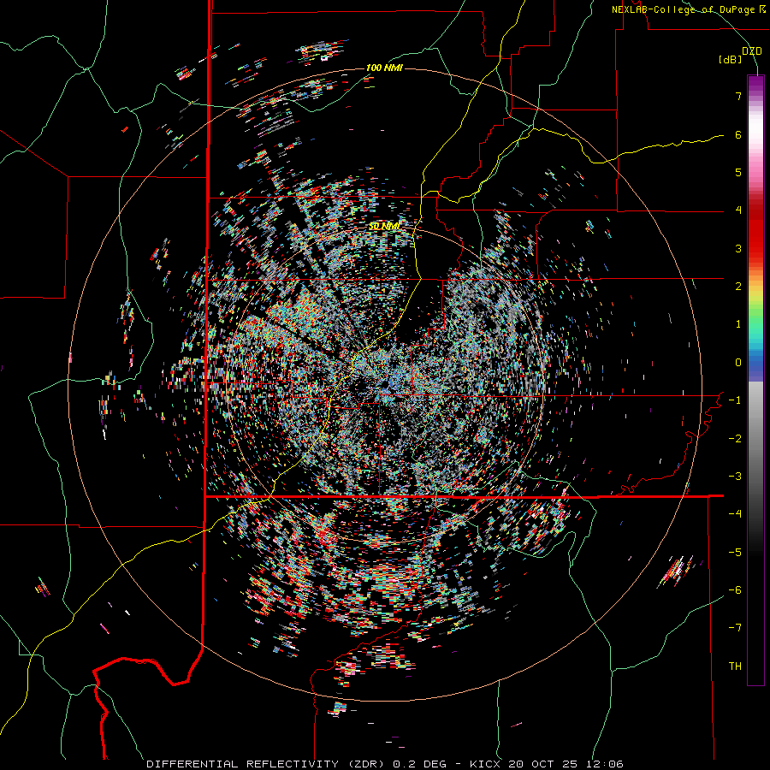Click the 5 dB tick label
This screenshot has width=770, height=770.
click(738, 172)
